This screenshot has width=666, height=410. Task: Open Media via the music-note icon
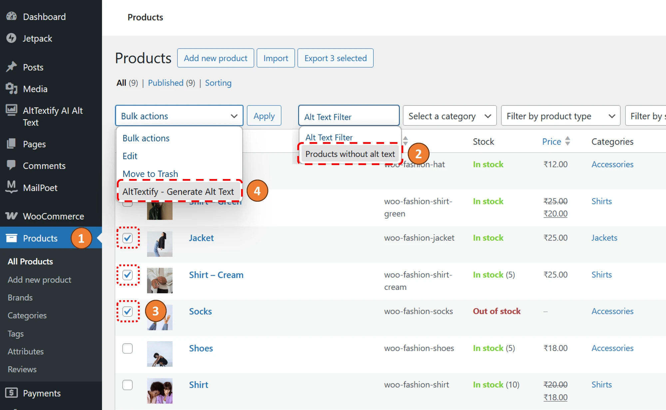(x=12, y=89)
